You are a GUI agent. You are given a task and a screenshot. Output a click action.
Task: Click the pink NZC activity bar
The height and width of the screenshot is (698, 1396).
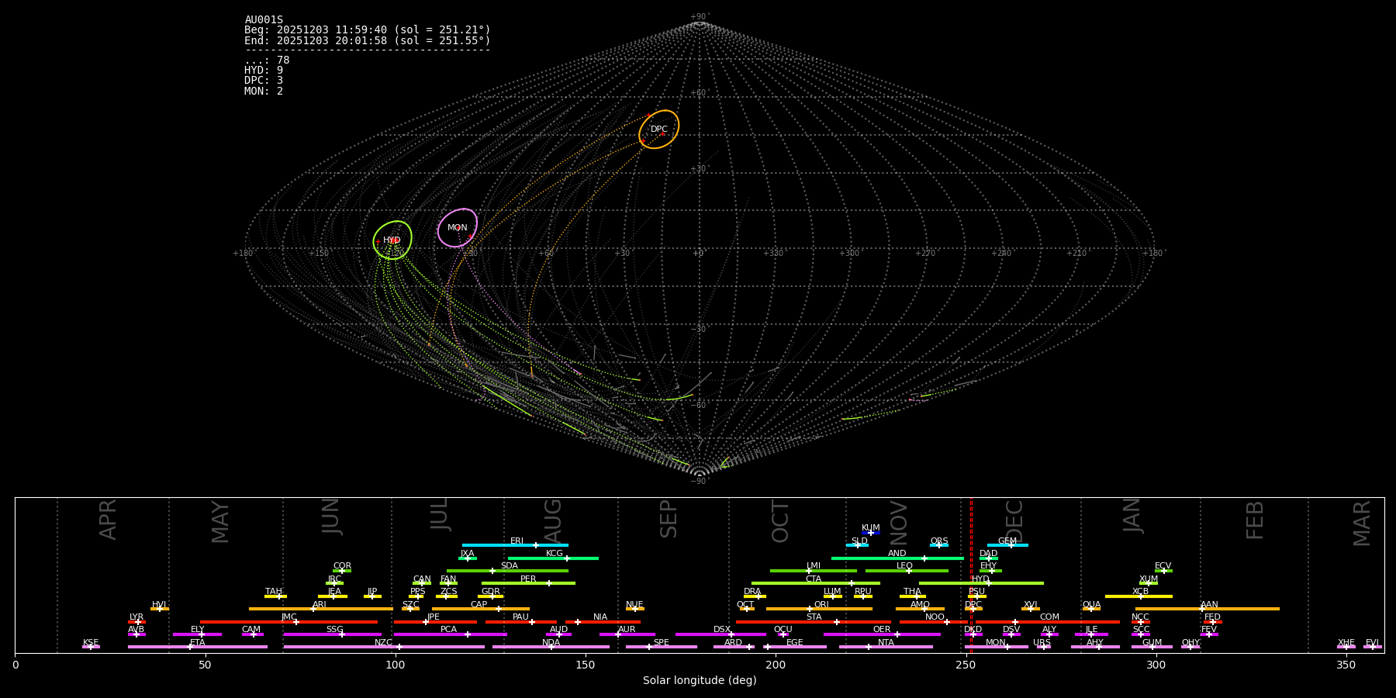384,647
